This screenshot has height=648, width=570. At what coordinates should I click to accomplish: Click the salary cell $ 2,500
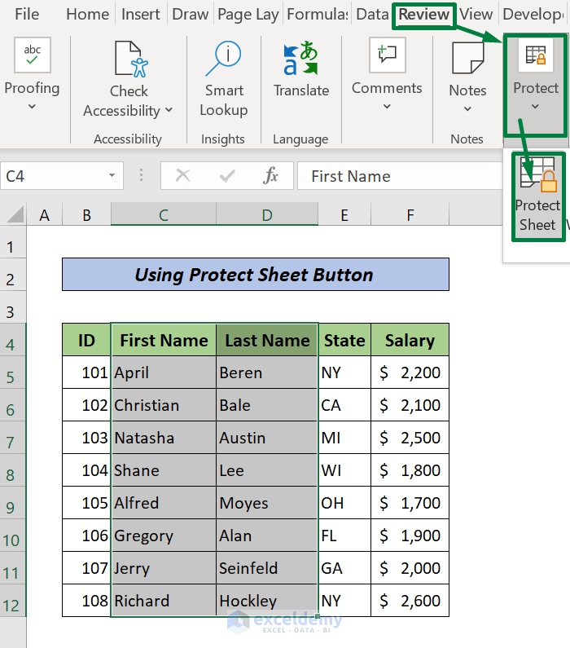[x=410, y=438]
